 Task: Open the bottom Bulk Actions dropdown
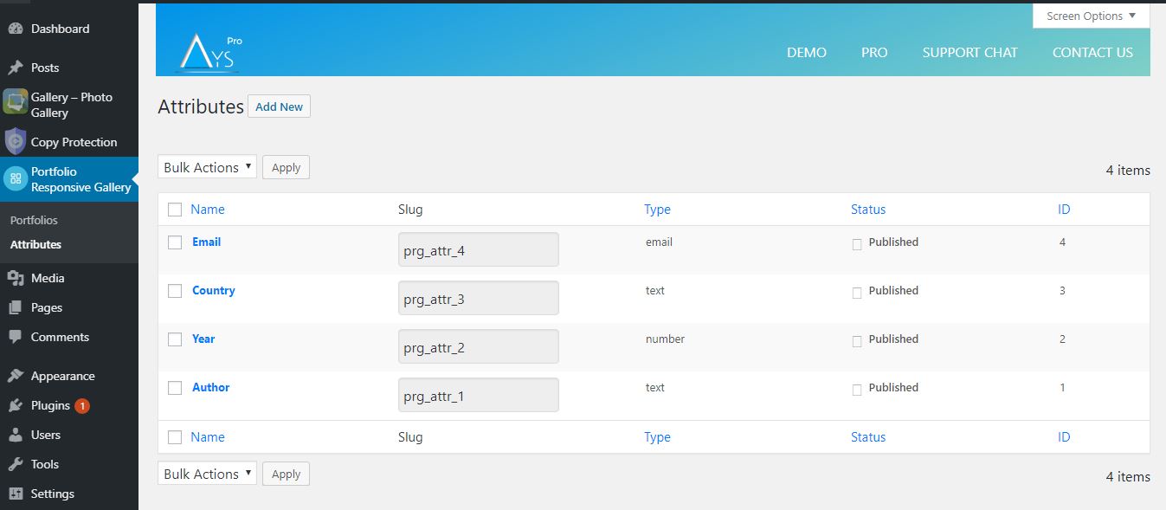tap(208, 474)
